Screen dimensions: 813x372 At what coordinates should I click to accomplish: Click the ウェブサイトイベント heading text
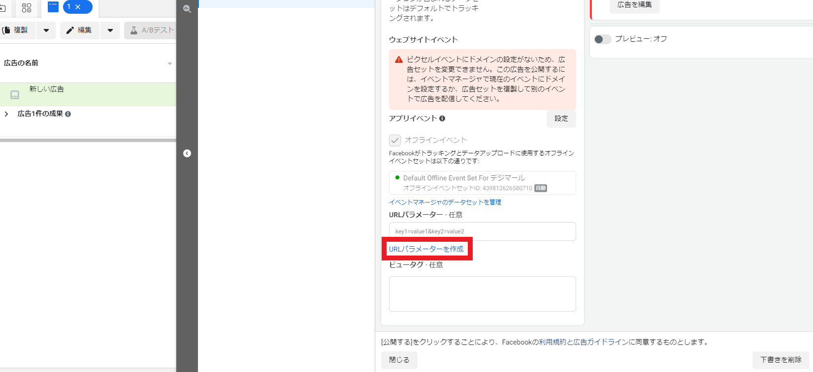pyautogui.click(x=423, y=40)
